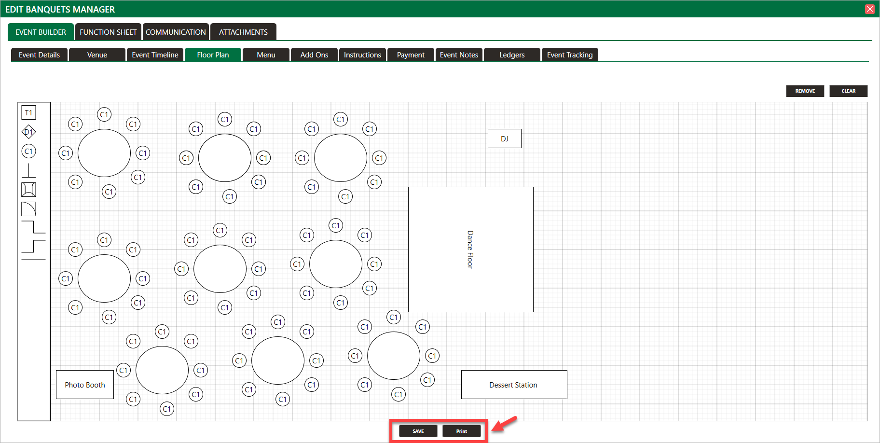Click the SAVE button

tap(418, 431)
